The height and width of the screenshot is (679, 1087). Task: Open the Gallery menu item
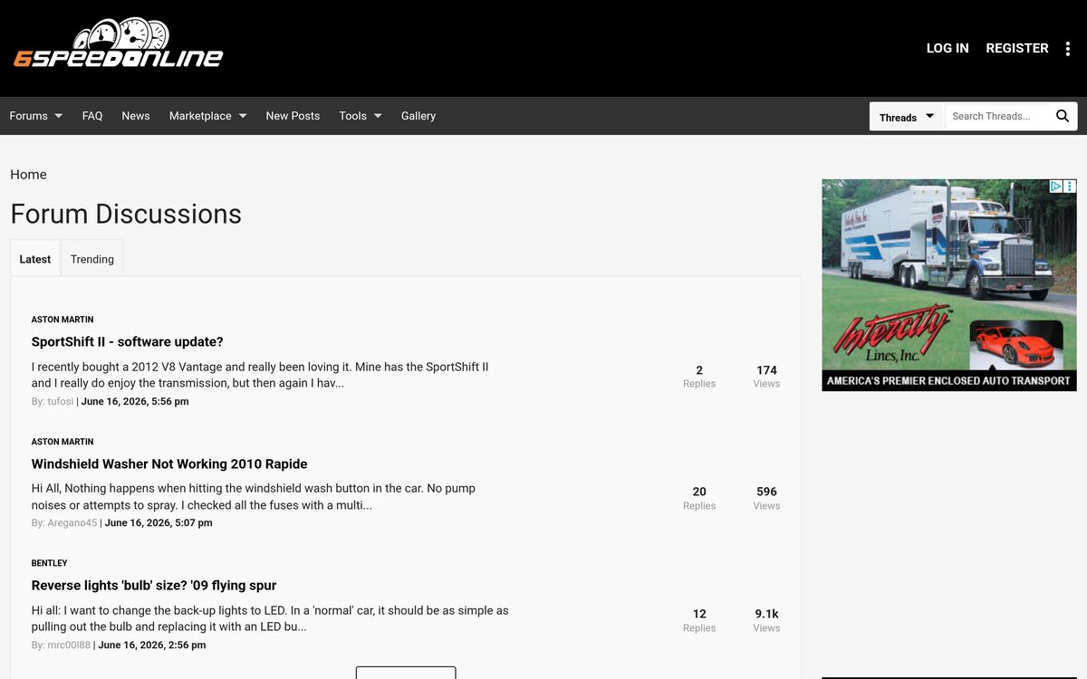(x=418, y=116)
